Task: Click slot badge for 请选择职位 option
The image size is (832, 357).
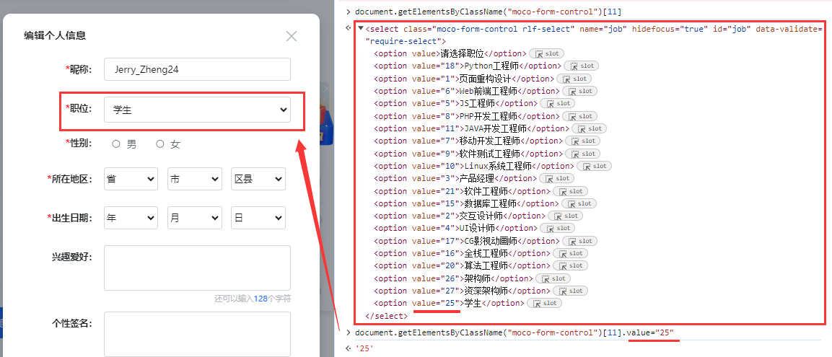Action: point(546,53)
